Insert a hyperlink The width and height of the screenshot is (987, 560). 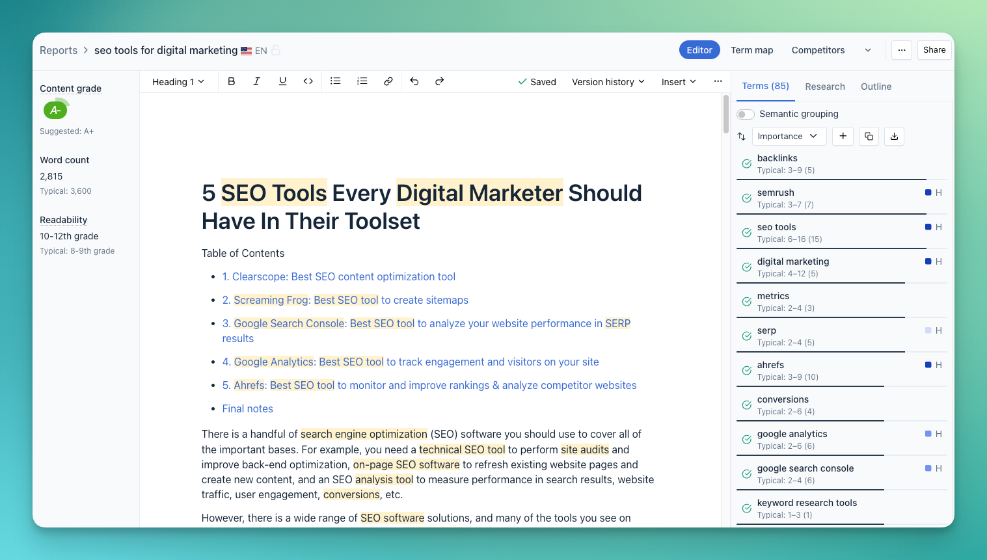coord(388,81)
